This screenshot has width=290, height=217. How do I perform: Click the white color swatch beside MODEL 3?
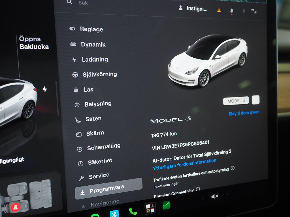256,100
